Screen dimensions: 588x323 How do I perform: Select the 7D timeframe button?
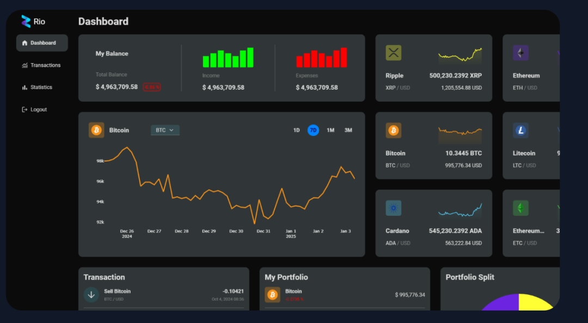pos(313,130)
